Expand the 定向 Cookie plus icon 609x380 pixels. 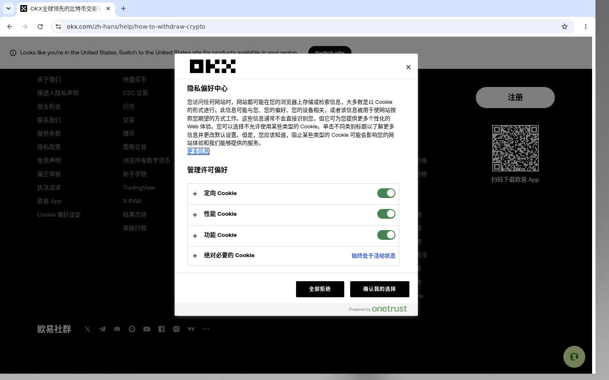[x=195, y=194]
